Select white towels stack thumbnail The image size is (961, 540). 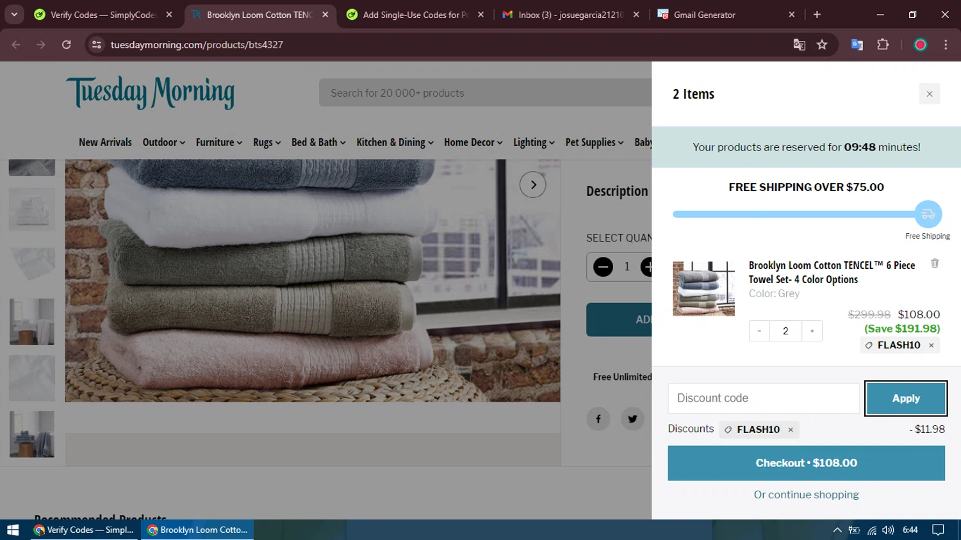coord(31,209)
